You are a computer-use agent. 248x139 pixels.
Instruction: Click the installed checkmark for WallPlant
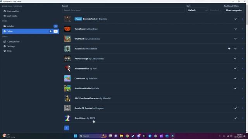click(x=235, y=39)
